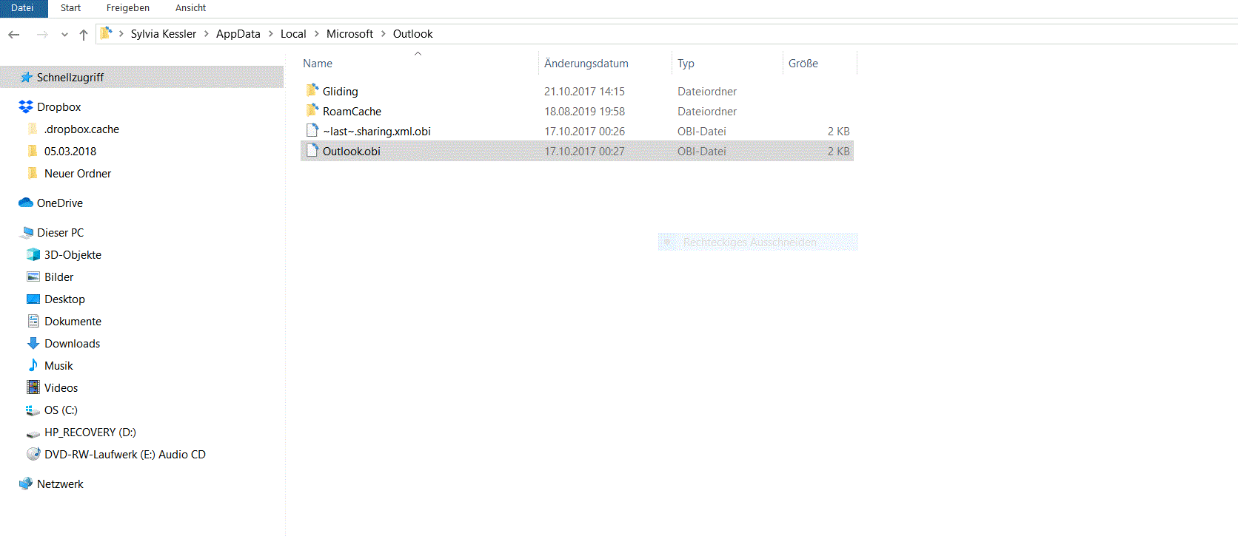Viewport: 1238px width, 536px height.
Task: Click the OS (C:) drive icon
Action: (x=33, y=410)
